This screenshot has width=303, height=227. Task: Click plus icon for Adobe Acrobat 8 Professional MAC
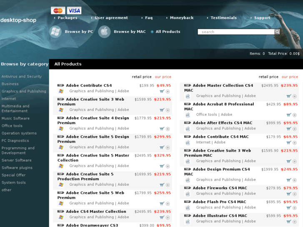coord(295,115)
